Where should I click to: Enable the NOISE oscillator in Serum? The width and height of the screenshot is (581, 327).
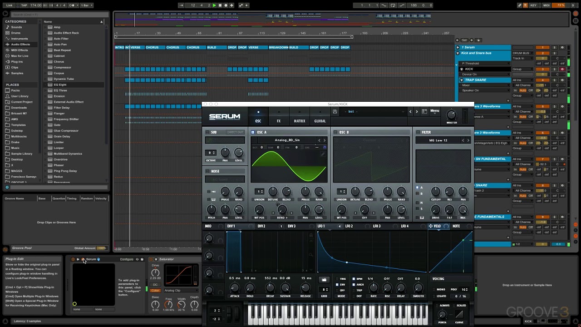click(x=207, y=171)
